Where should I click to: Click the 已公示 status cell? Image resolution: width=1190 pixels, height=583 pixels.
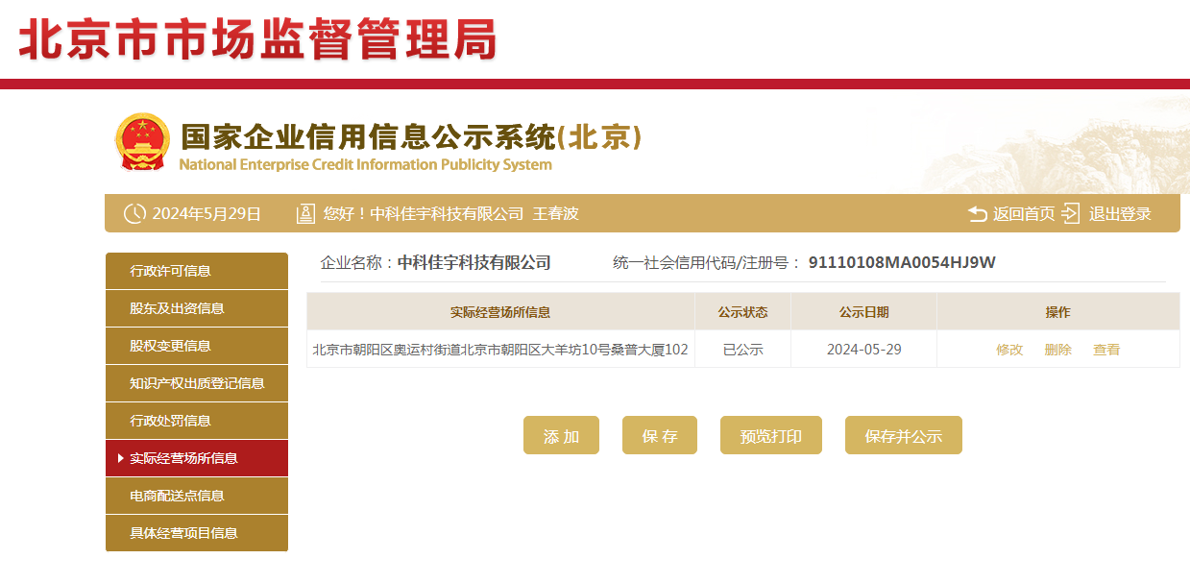click(x=742, y=350)
